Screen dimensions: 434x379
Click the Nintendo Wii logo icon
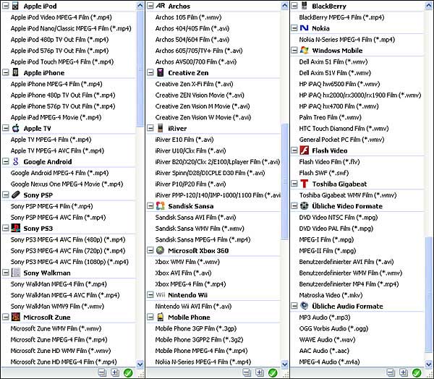161,295
